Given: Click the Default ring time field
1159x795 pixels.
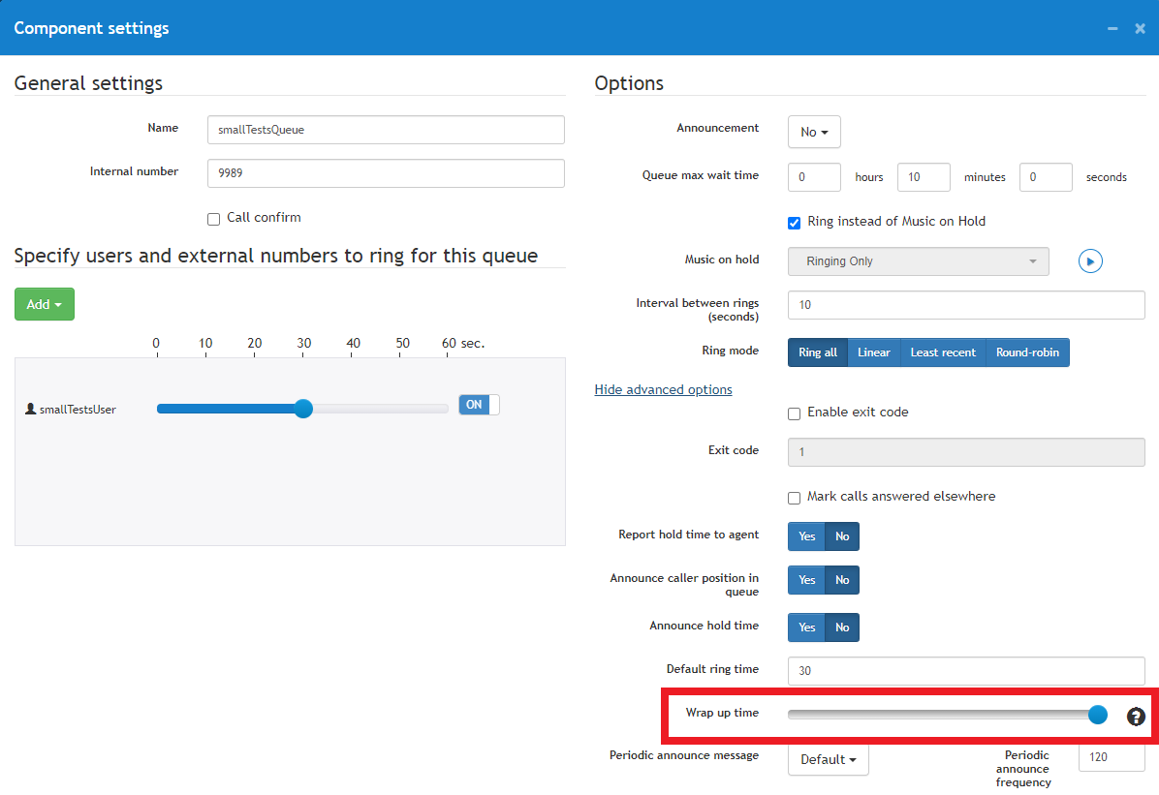Looking at the screenshot, I should tap(966, 671).
